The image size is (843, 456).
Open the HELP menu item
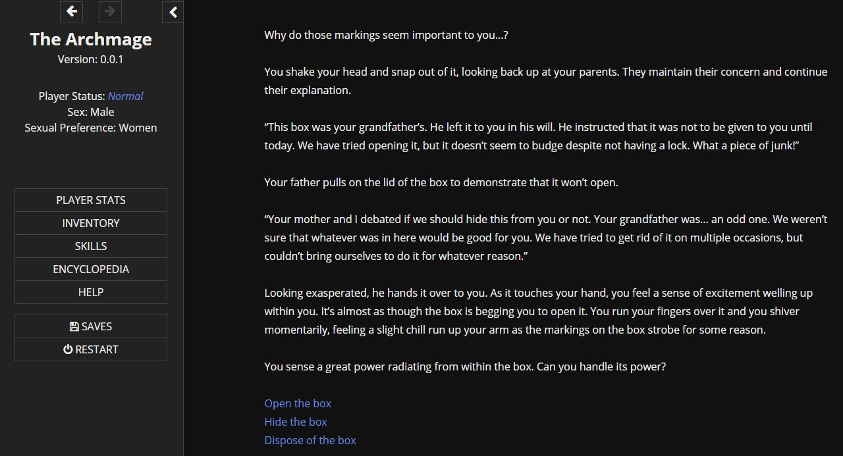click(x=91, y=292)
